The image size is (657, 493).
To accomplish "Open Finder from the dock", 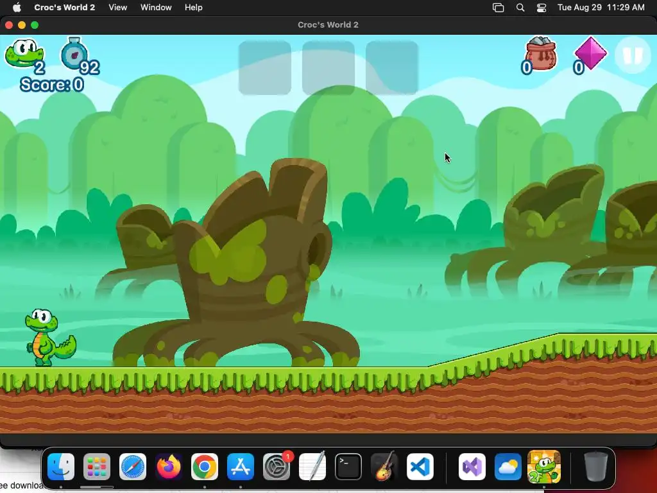I will (x=61, y=467).
